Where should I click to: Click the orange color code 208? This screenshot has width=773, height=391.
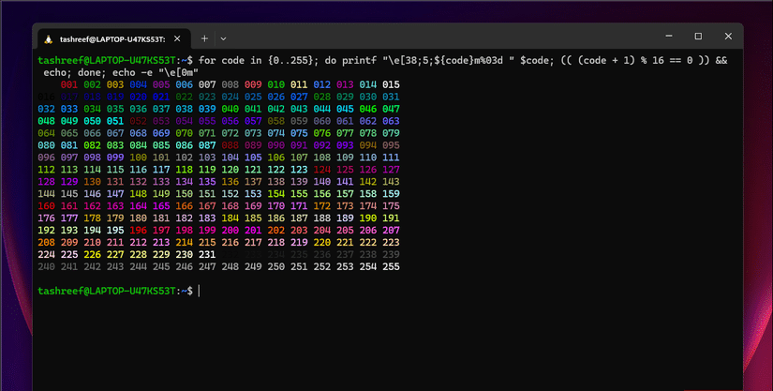point(46,243)
